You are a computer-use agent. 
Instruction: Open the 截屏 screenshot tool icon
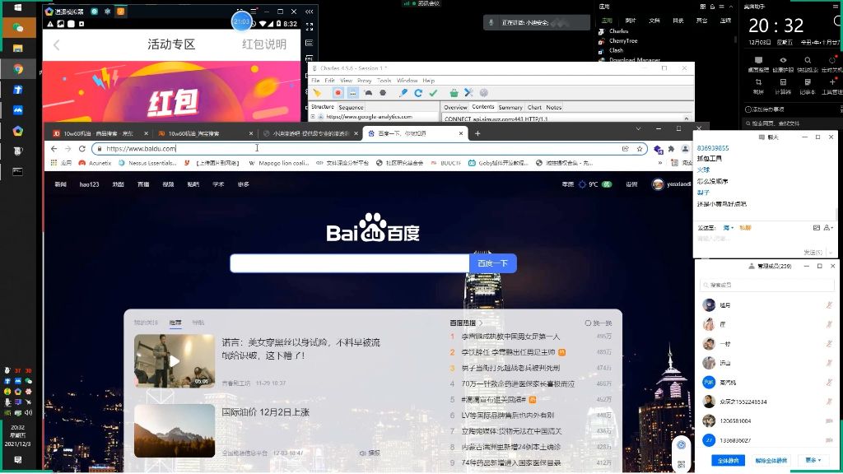[x=758, y=86]
